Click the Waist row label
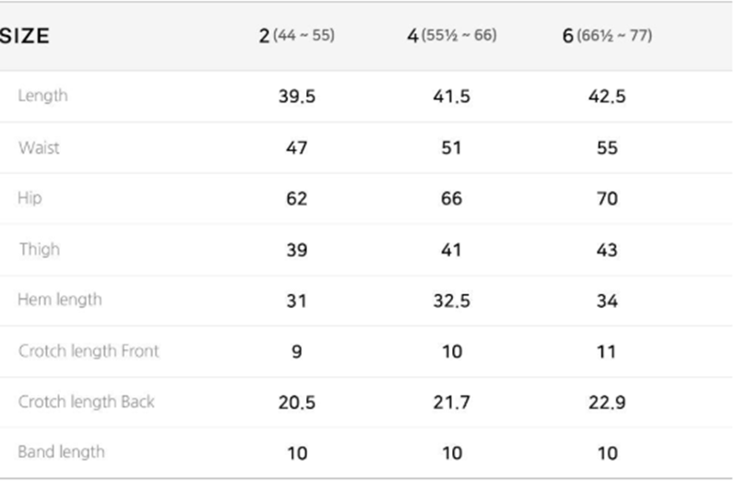738x482 pixels. [39, 147]
